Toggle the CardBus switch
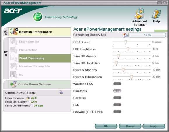Screen dimensions: 169x132 click(x=117, y=98)
